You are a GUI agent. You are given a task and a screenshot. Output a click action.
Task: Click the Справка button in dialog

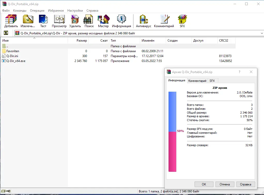(x=245, y=184)
